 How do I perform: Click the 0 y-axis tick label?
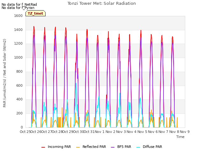[22, 127]
